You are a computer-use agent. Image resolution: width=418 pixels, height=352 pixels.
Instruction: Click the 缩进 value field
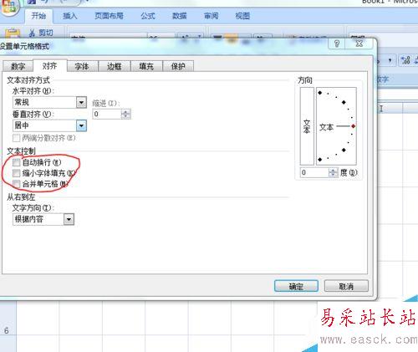(x=107, y=114)
